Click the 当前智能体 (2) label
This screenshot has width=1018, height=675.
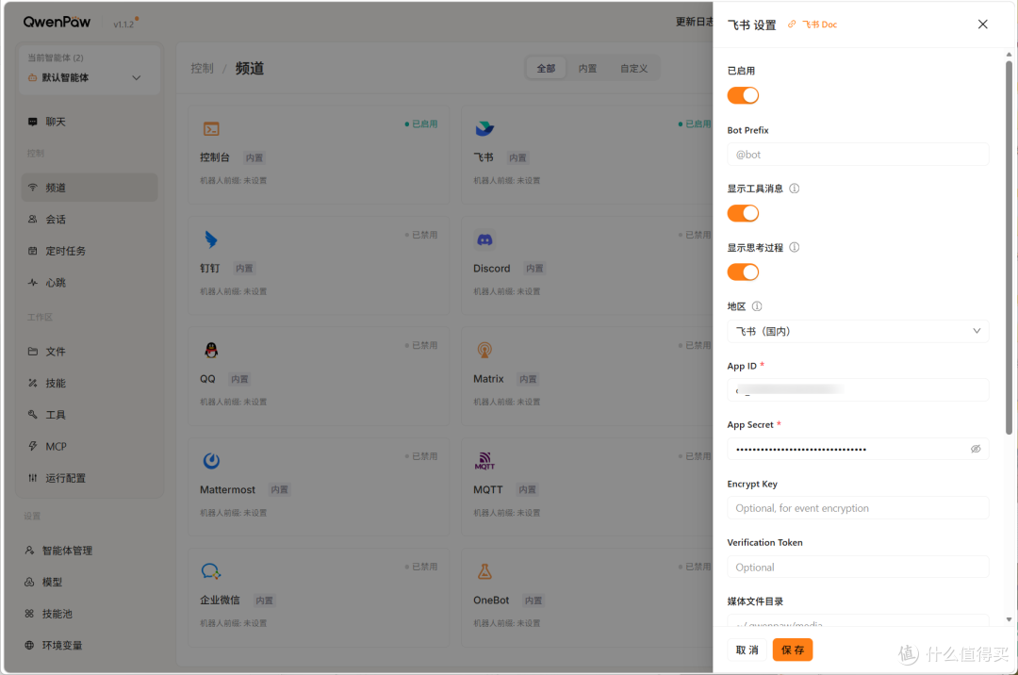[56, 58]
